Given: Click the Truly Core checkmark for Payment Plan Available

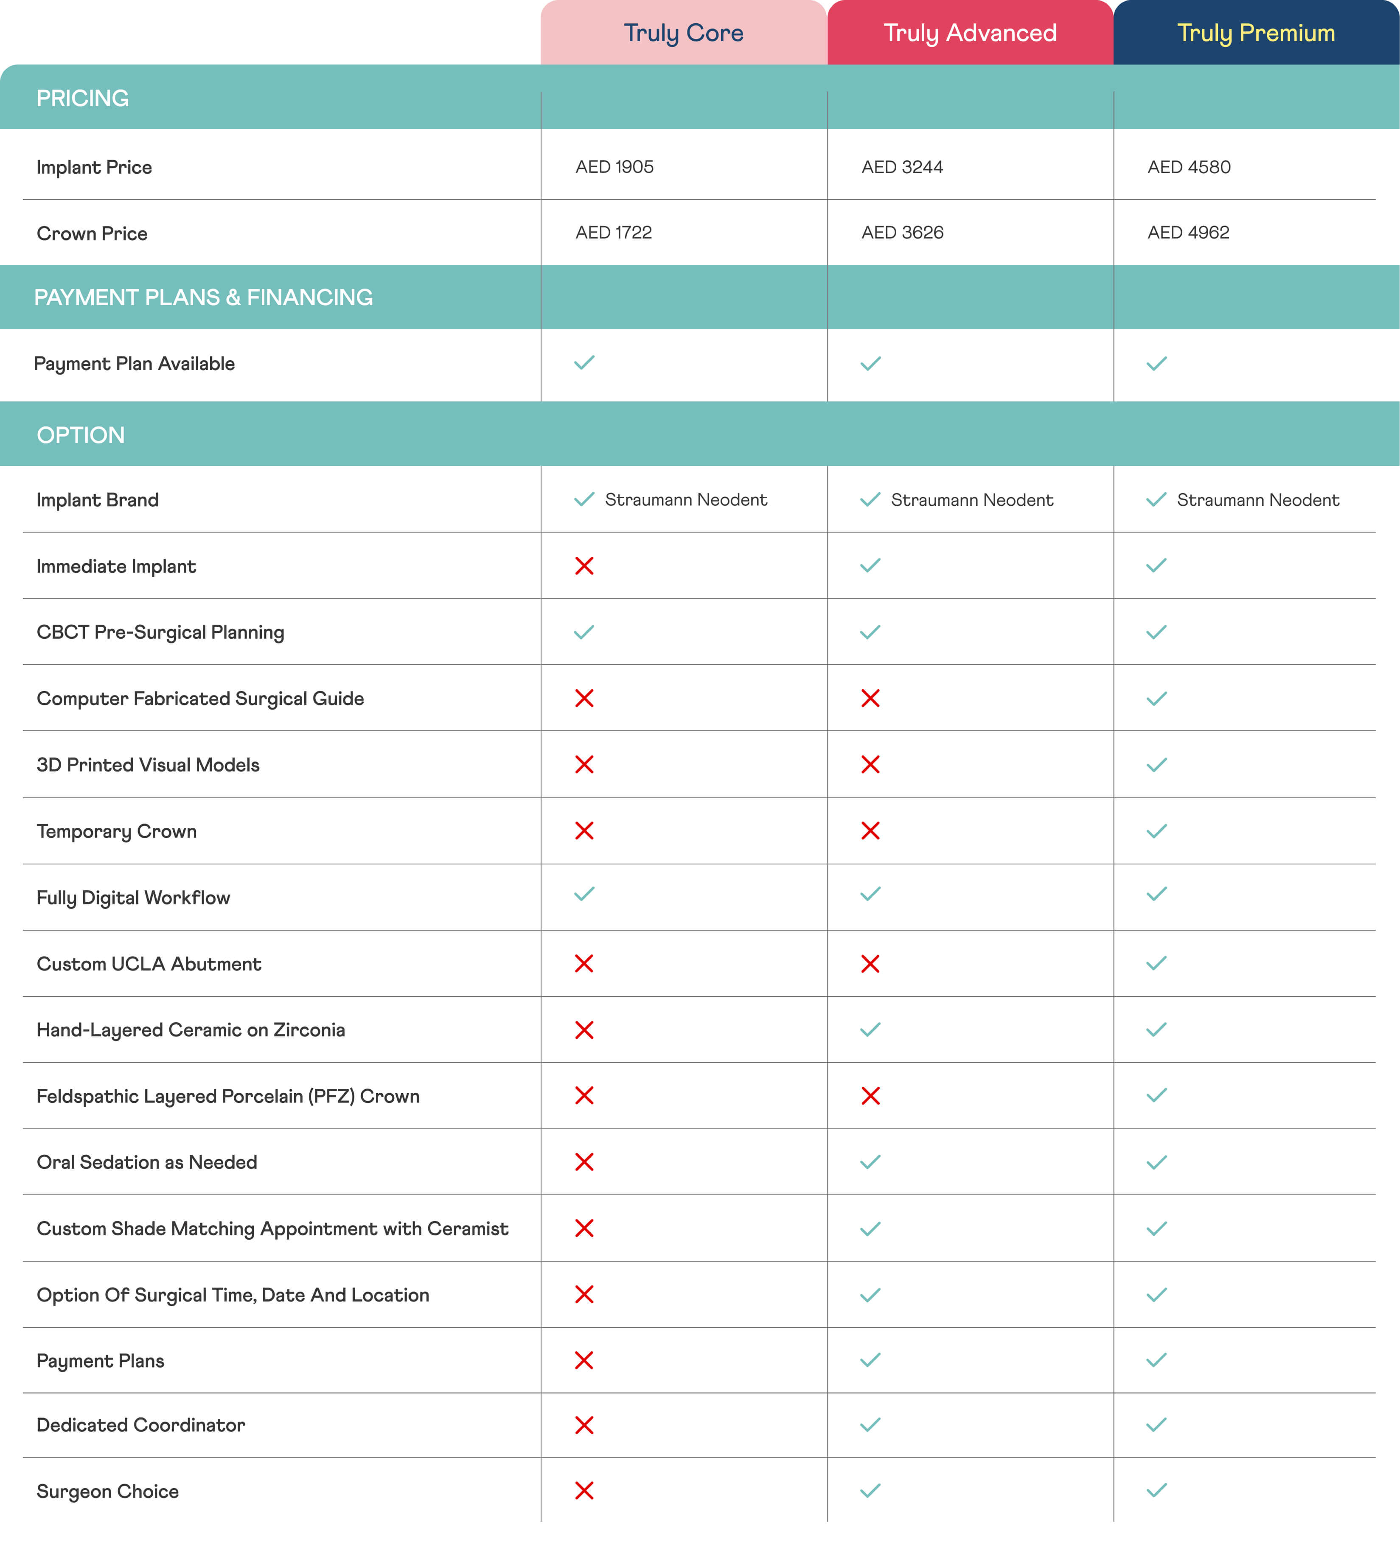Looking at the screenshot, I should coord(584,363).
